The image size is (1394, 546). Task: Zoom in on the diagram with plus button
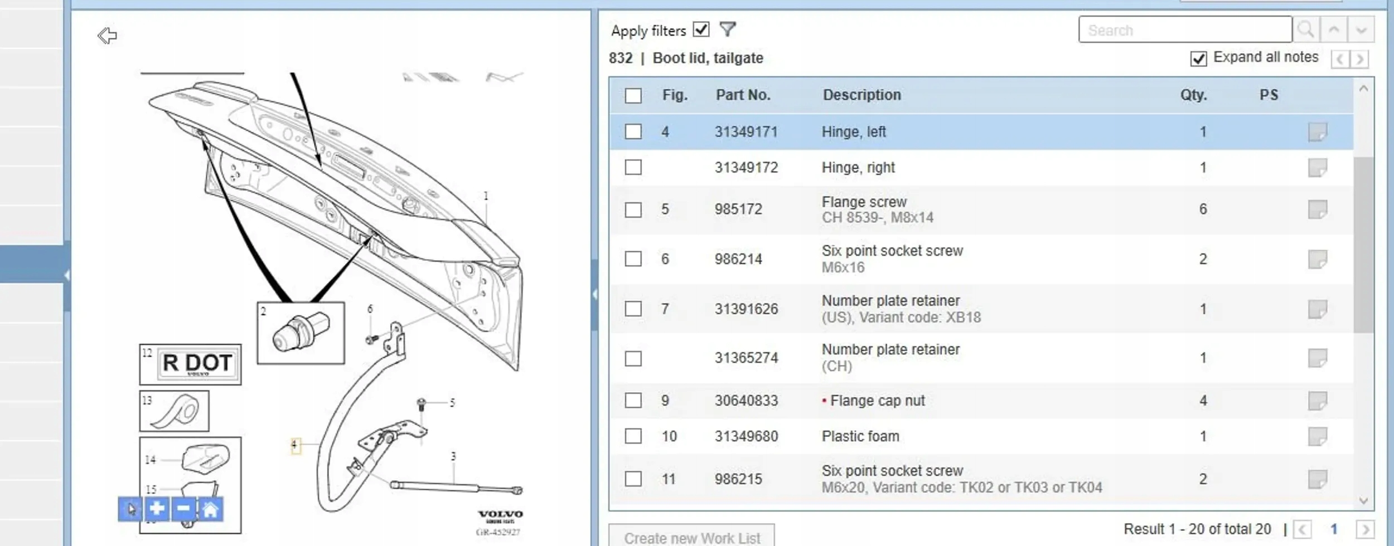pos(157,509)
